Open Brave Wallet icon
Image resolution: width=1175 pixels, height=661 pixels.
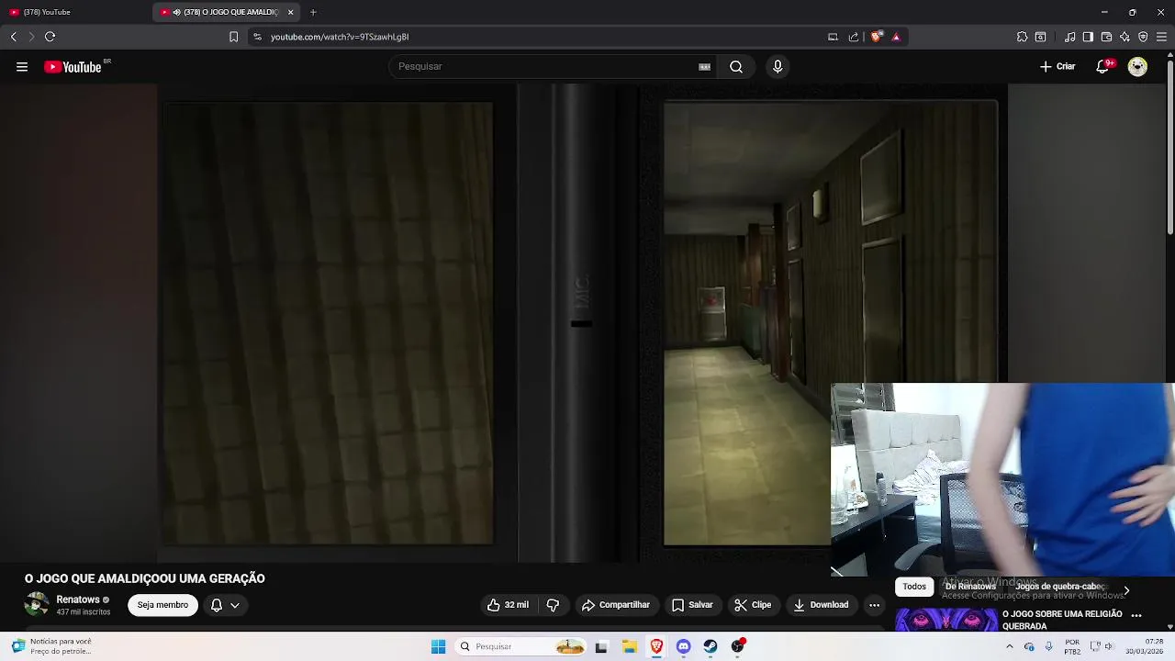[1106, 37]
